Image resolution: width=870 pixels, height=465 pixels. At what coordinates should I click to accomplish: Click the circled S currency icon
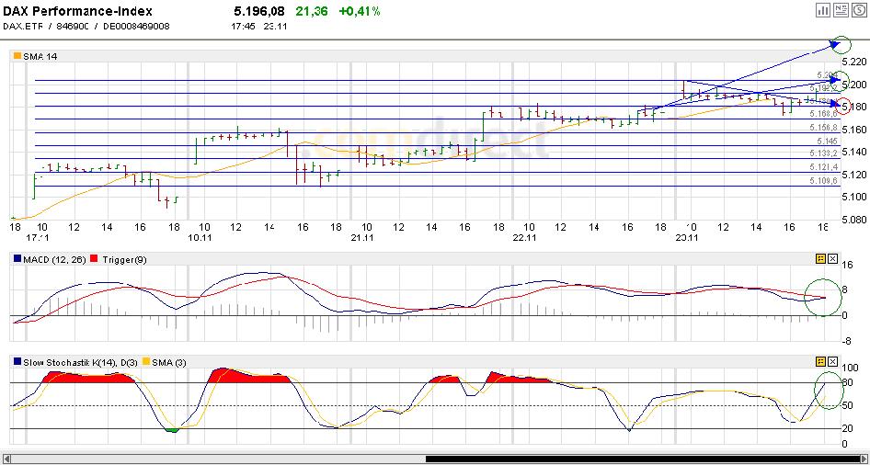(x=858, y=10)
